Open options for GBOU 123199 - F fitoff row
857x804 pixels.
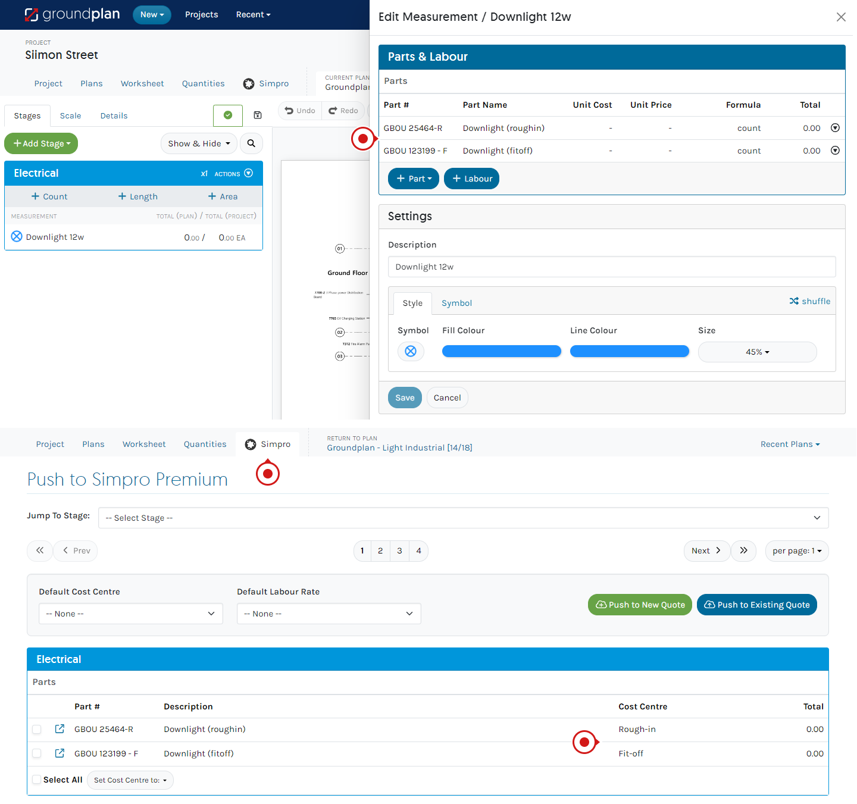835,151
